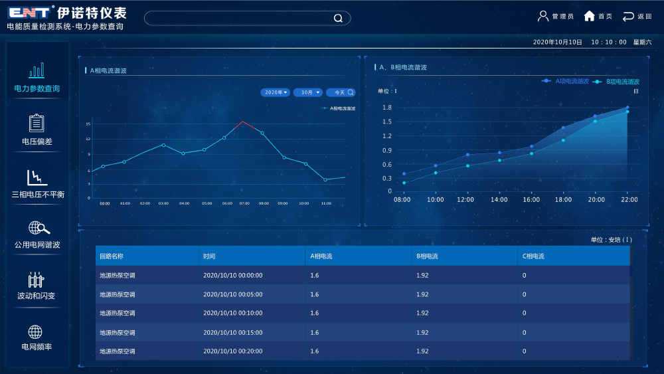Select the 三相电压不平衡 chart icon
664x374 pixels.
click(x=37, y=177)
